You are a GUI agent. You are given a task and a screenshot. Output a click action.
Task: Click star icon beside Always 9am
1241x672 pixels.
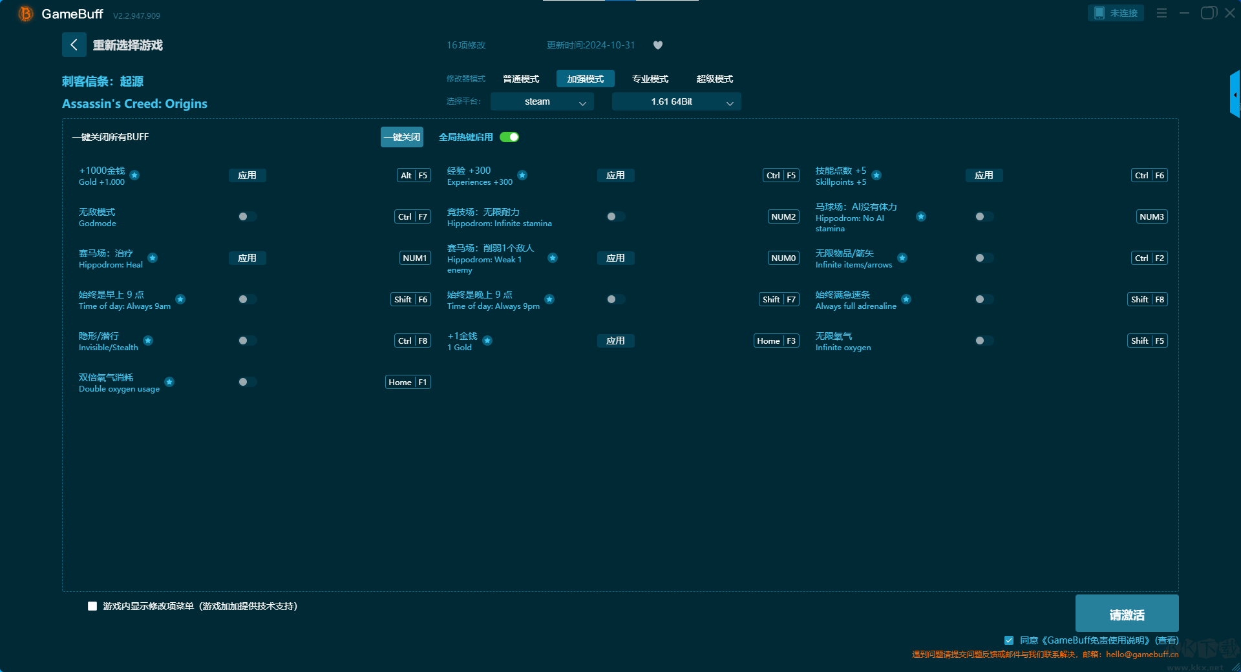[180, 299]
